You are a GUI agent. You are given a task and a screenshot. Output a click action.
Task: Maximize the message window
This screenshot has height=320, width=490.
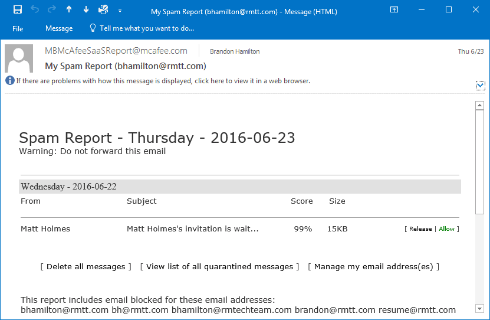click(x=449, y=9)
